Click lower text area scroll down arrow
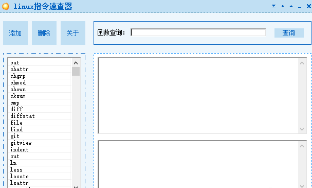The width and height of the screenshot is (312, 188). [x=302, y=186]
